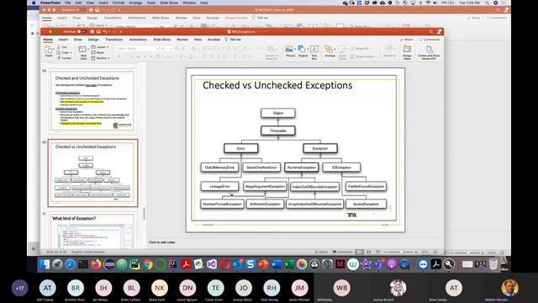Click the Share button in front window

[x=407, y=40]
